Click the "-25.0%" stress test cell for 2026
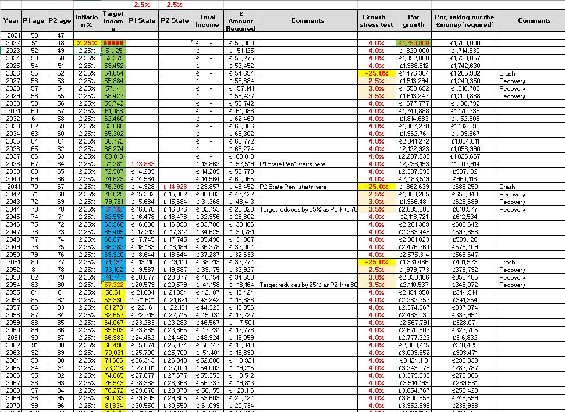565x412 pixels. coord(376,73)
